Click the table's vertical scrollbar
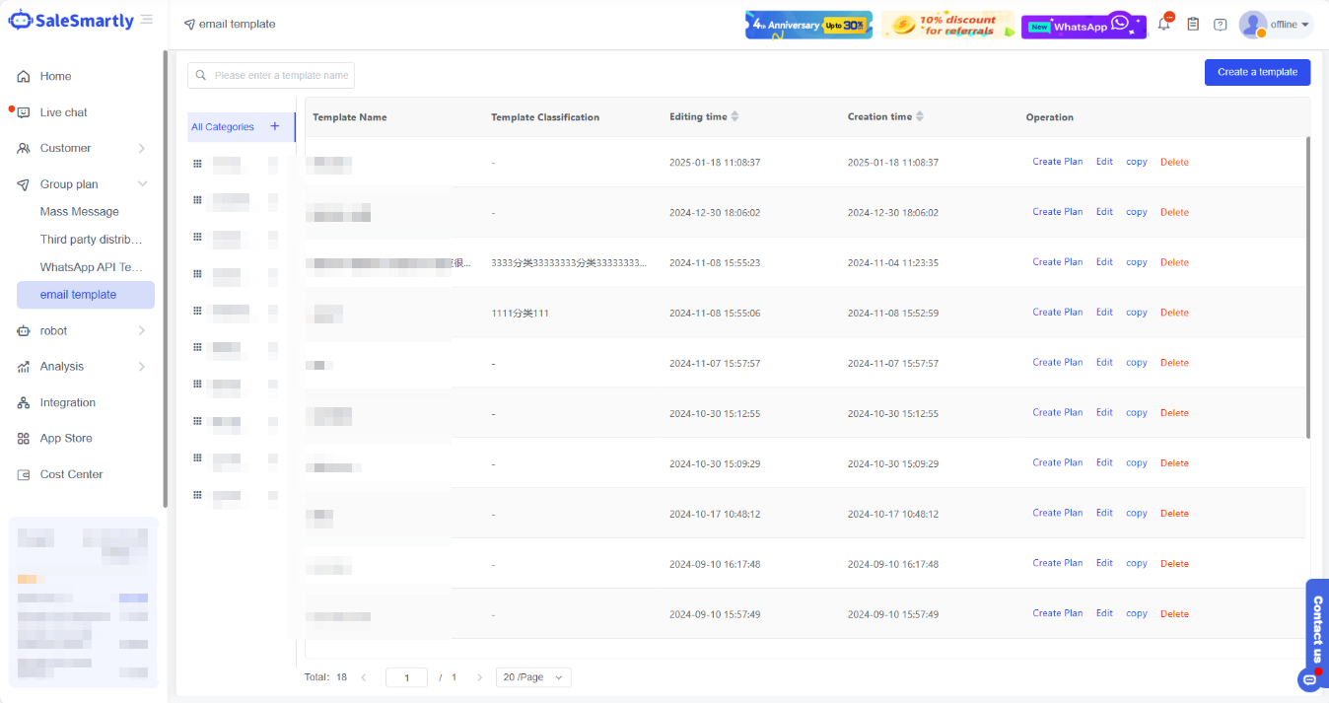The image size is (1329, 703). click(1308, 286)
